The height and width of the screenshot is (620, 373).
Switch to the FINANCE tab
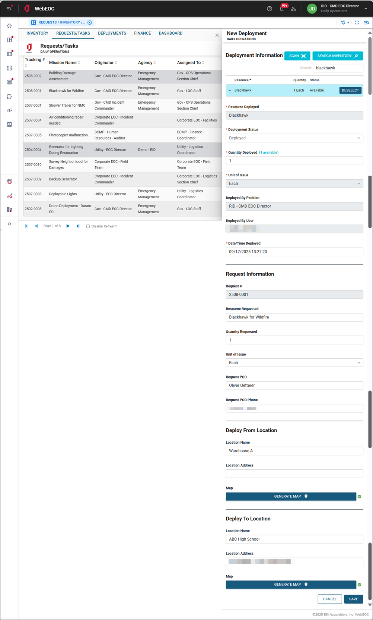(x=143, y=33)
